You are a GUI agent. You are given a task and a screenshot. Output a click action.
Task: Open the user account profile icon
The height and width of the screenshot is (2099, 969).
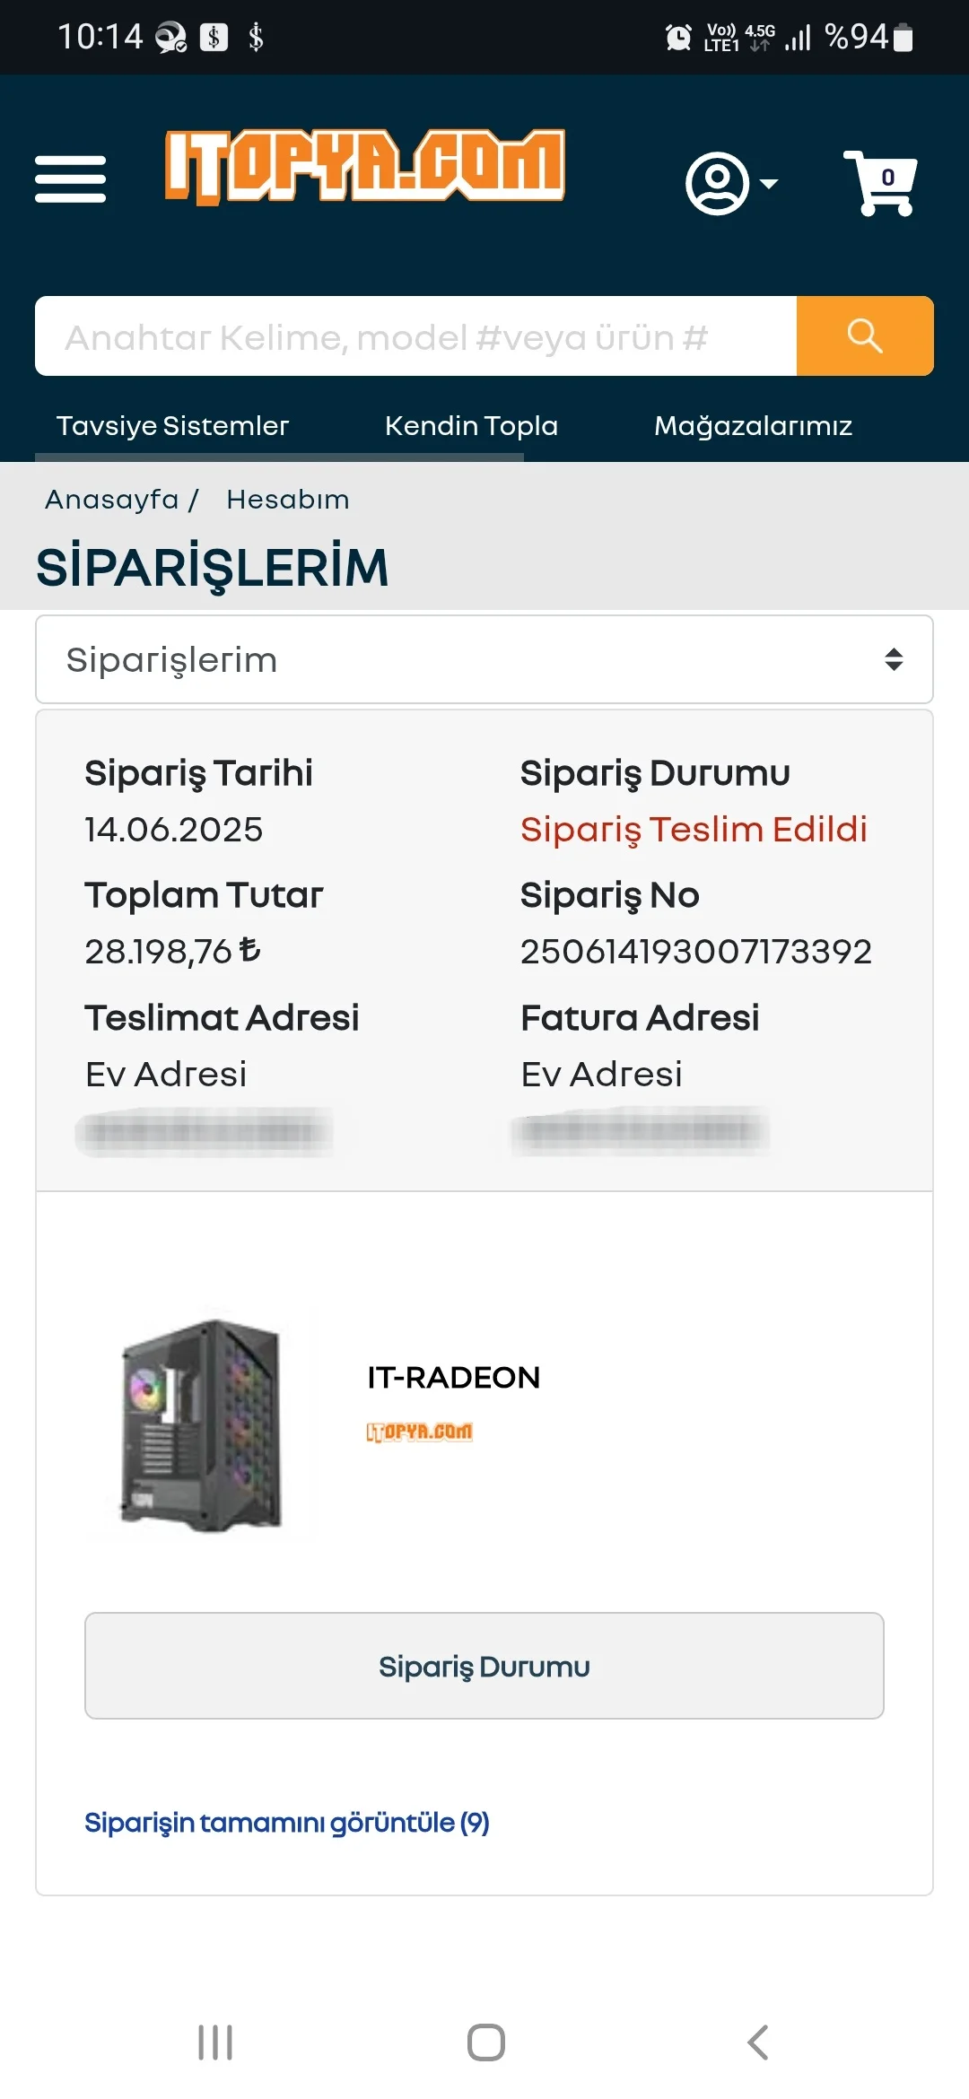[717, 183]
